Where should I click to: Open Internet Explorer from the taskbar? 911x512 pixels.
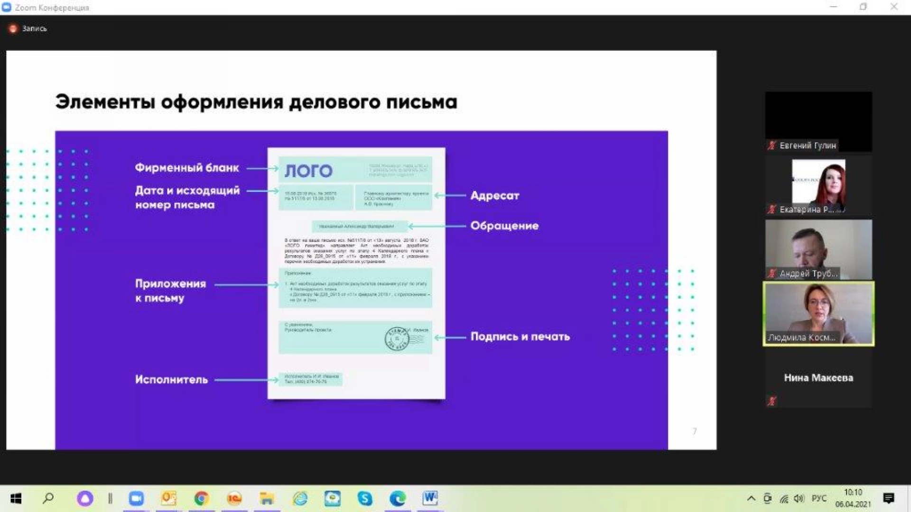pyautogui.click(x=300, y=498)
